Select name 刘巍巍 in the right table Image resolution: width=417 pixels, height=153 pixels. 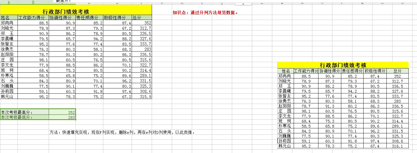(286, 136)
